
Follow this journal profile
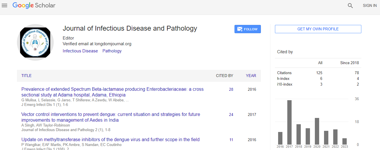[x=247, y=29]
